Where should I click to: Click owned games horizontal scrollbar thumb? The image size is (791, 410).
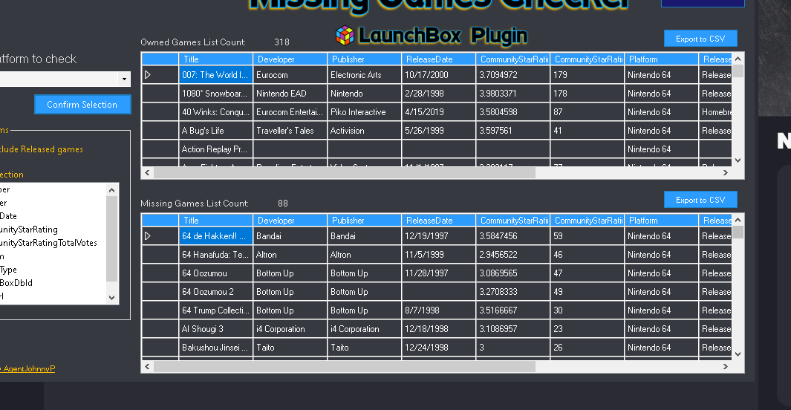(345, 172)
